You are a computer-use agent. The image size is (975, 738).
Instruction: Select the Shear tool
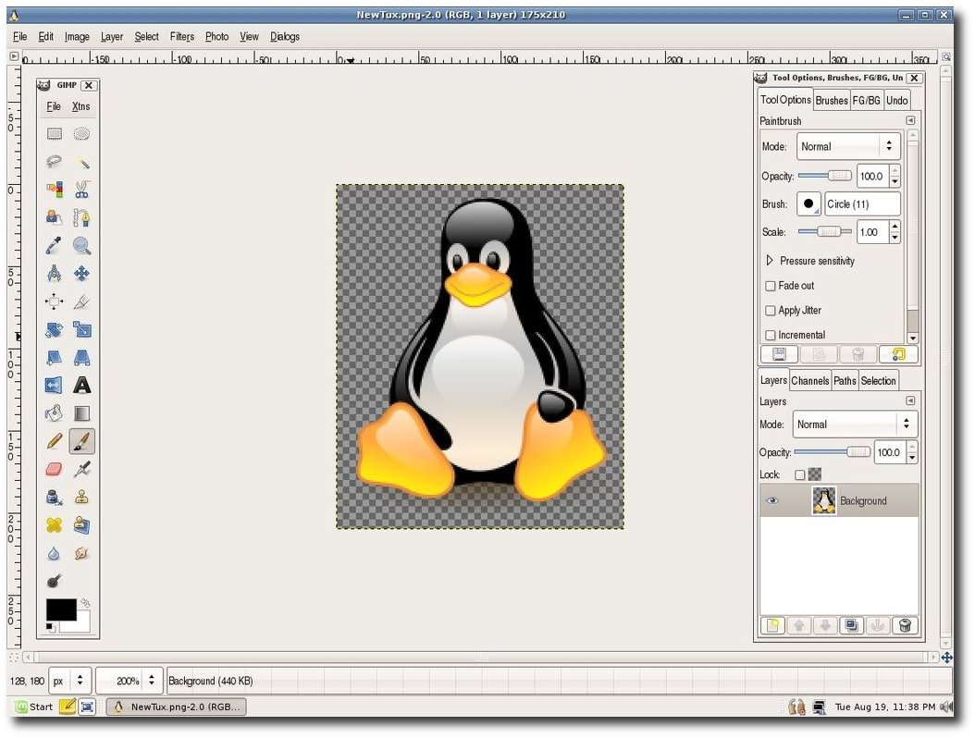(54, 358)
